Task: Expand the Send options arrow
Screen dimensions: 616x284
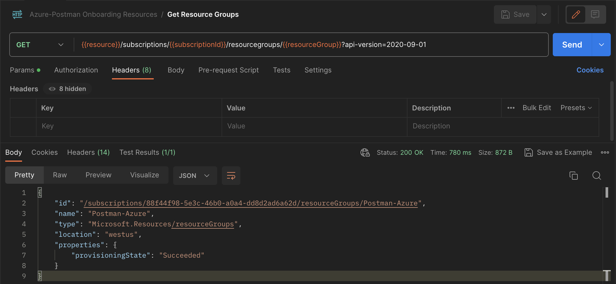Action: (601, 45)
